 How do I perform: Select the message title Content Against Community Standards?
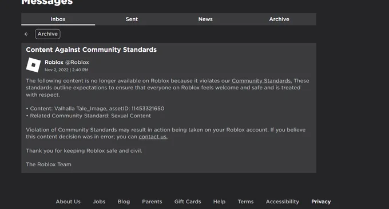pyautogui.click(x=92, y=50)
